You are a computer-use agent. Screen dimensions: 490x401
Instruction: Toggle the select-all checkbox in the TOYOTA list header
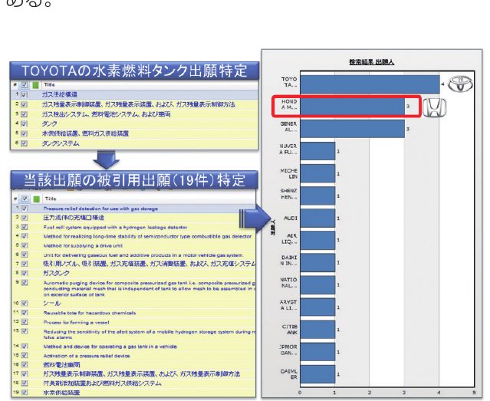pyautogui.click(x=25, y=84)
